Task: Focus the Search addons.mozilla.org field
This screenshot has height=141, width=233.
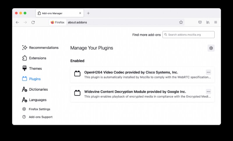Action: [x=188, y=35]
